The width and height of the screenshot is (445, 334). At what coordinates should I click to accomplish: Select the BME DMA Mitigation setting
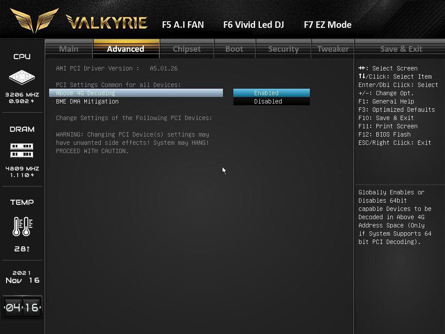(x=87, y=101)
